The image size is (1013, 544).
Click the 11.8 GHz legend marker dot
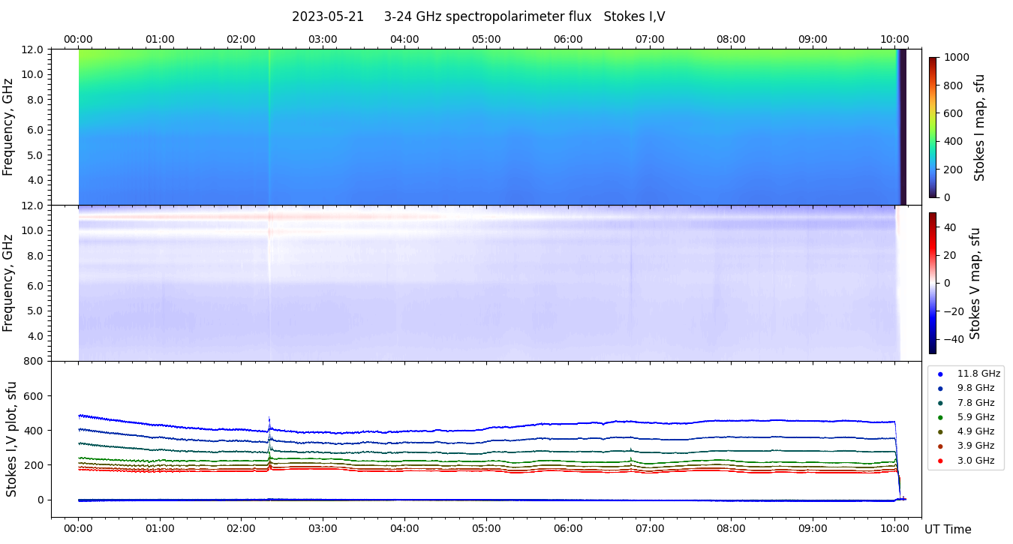pyautogui.click(x=940, y=374)
